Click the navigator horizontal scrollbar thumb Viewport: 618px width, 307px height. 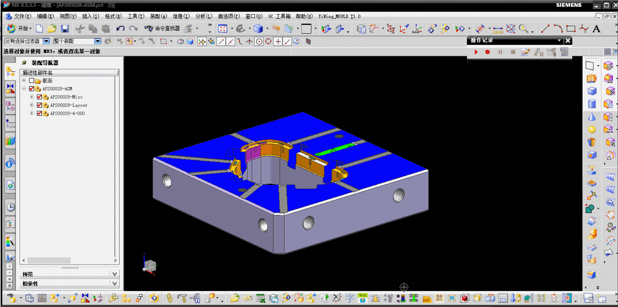tap(49, 260)
